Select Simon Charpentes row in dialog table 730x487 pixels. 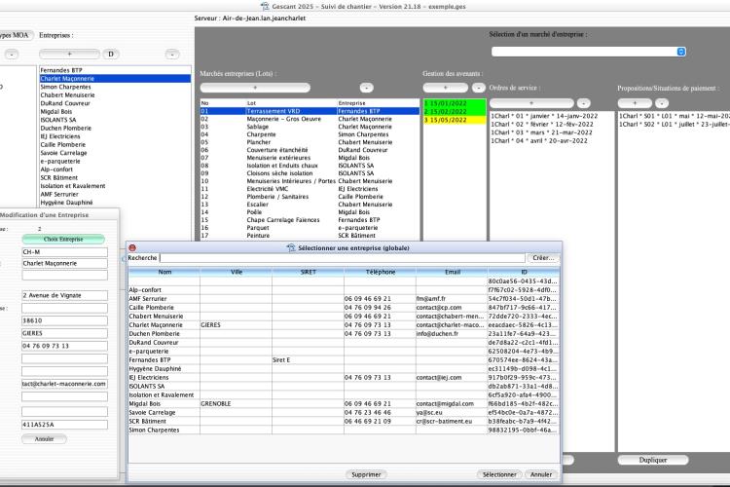point(344,430)
